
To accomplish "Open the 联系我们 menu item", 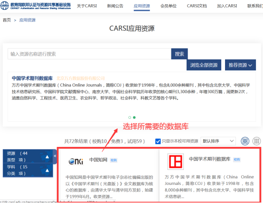I will click(255, 6).
